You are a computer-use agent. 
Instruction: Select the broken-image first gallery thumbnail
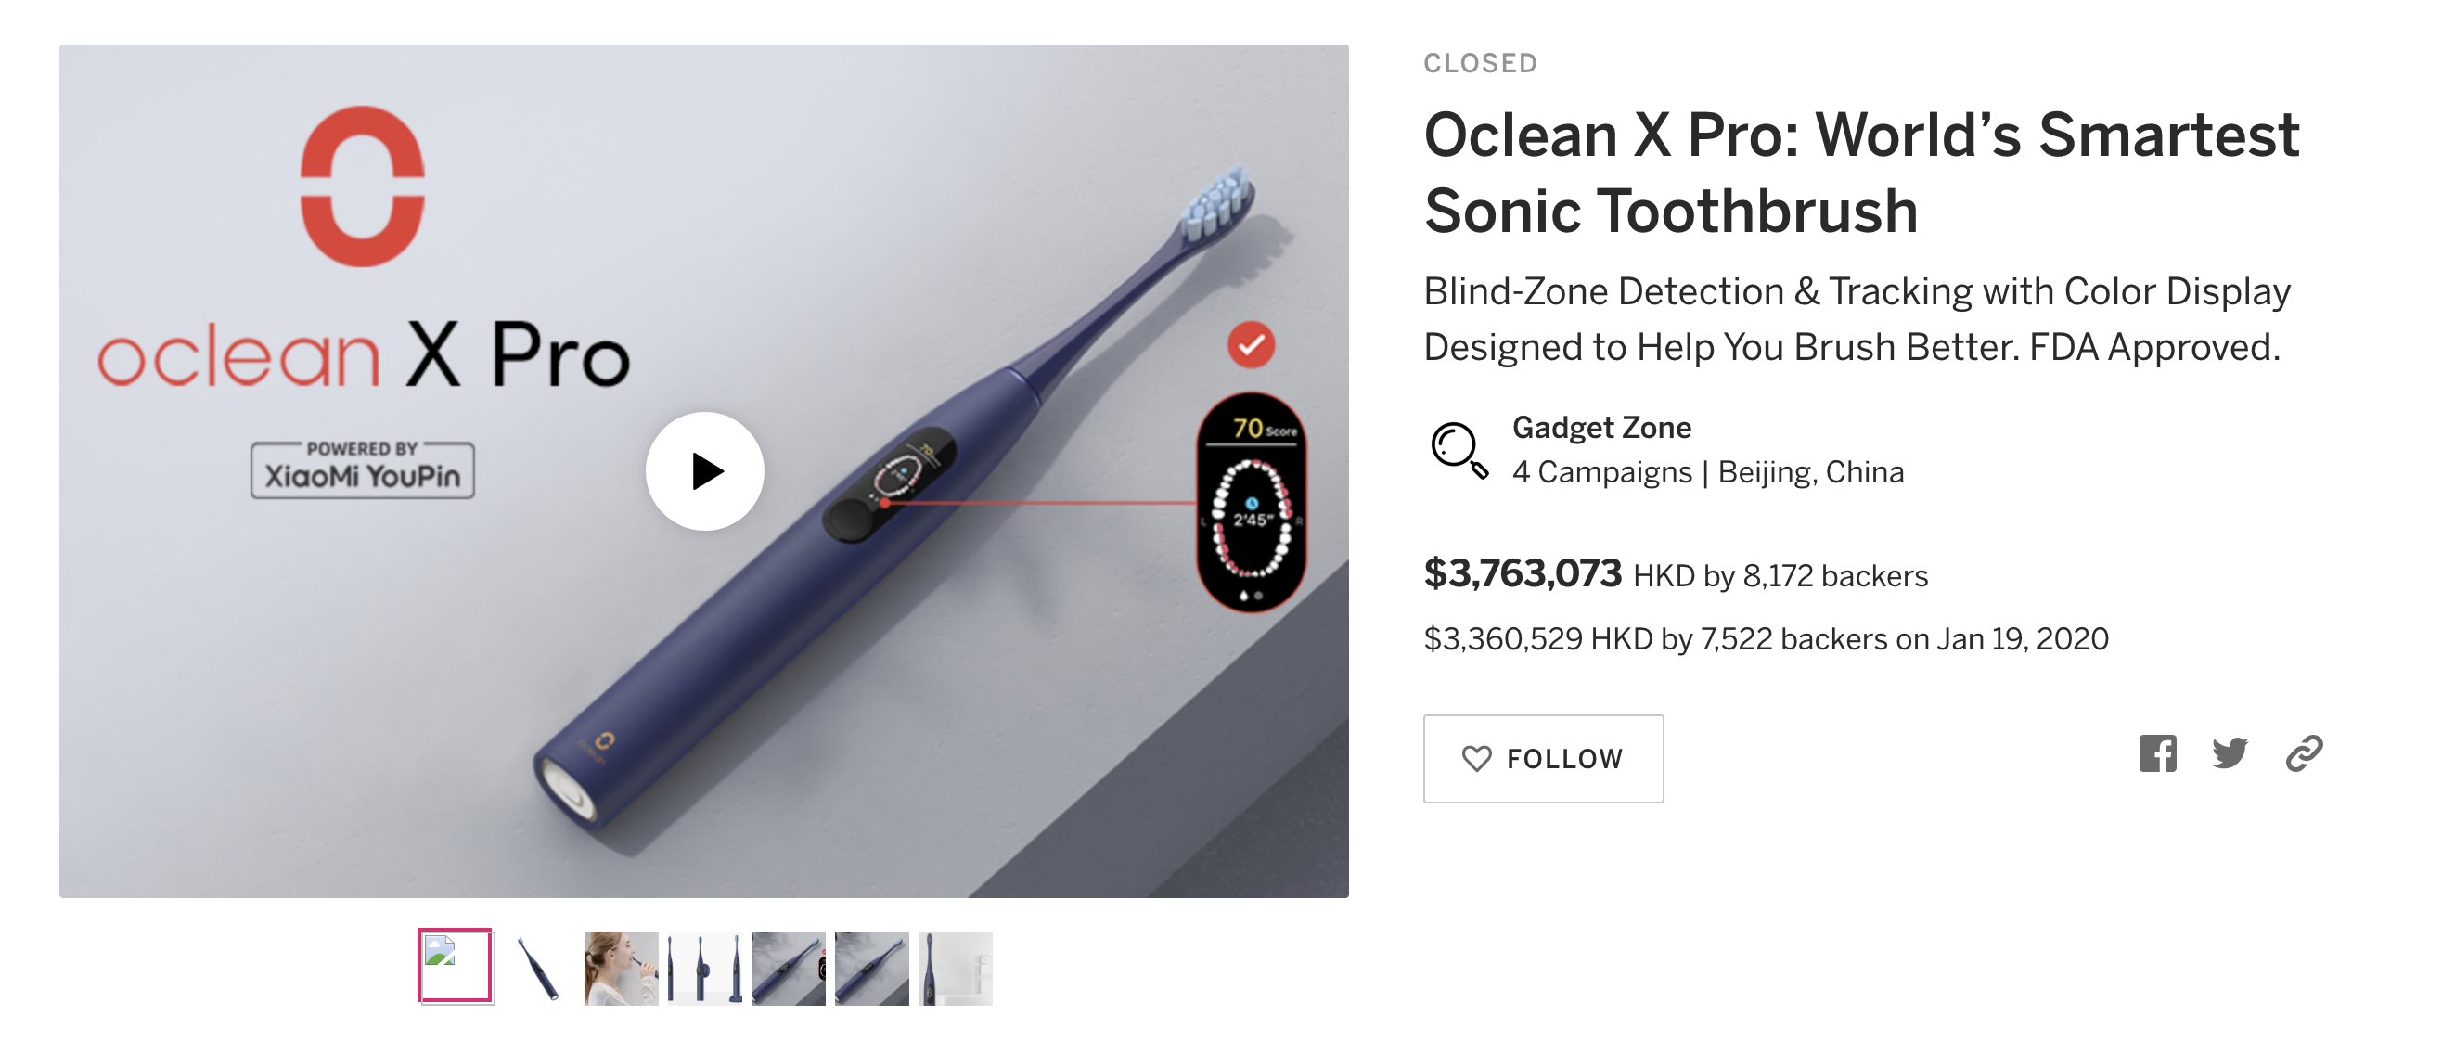[x=455, y=966]
